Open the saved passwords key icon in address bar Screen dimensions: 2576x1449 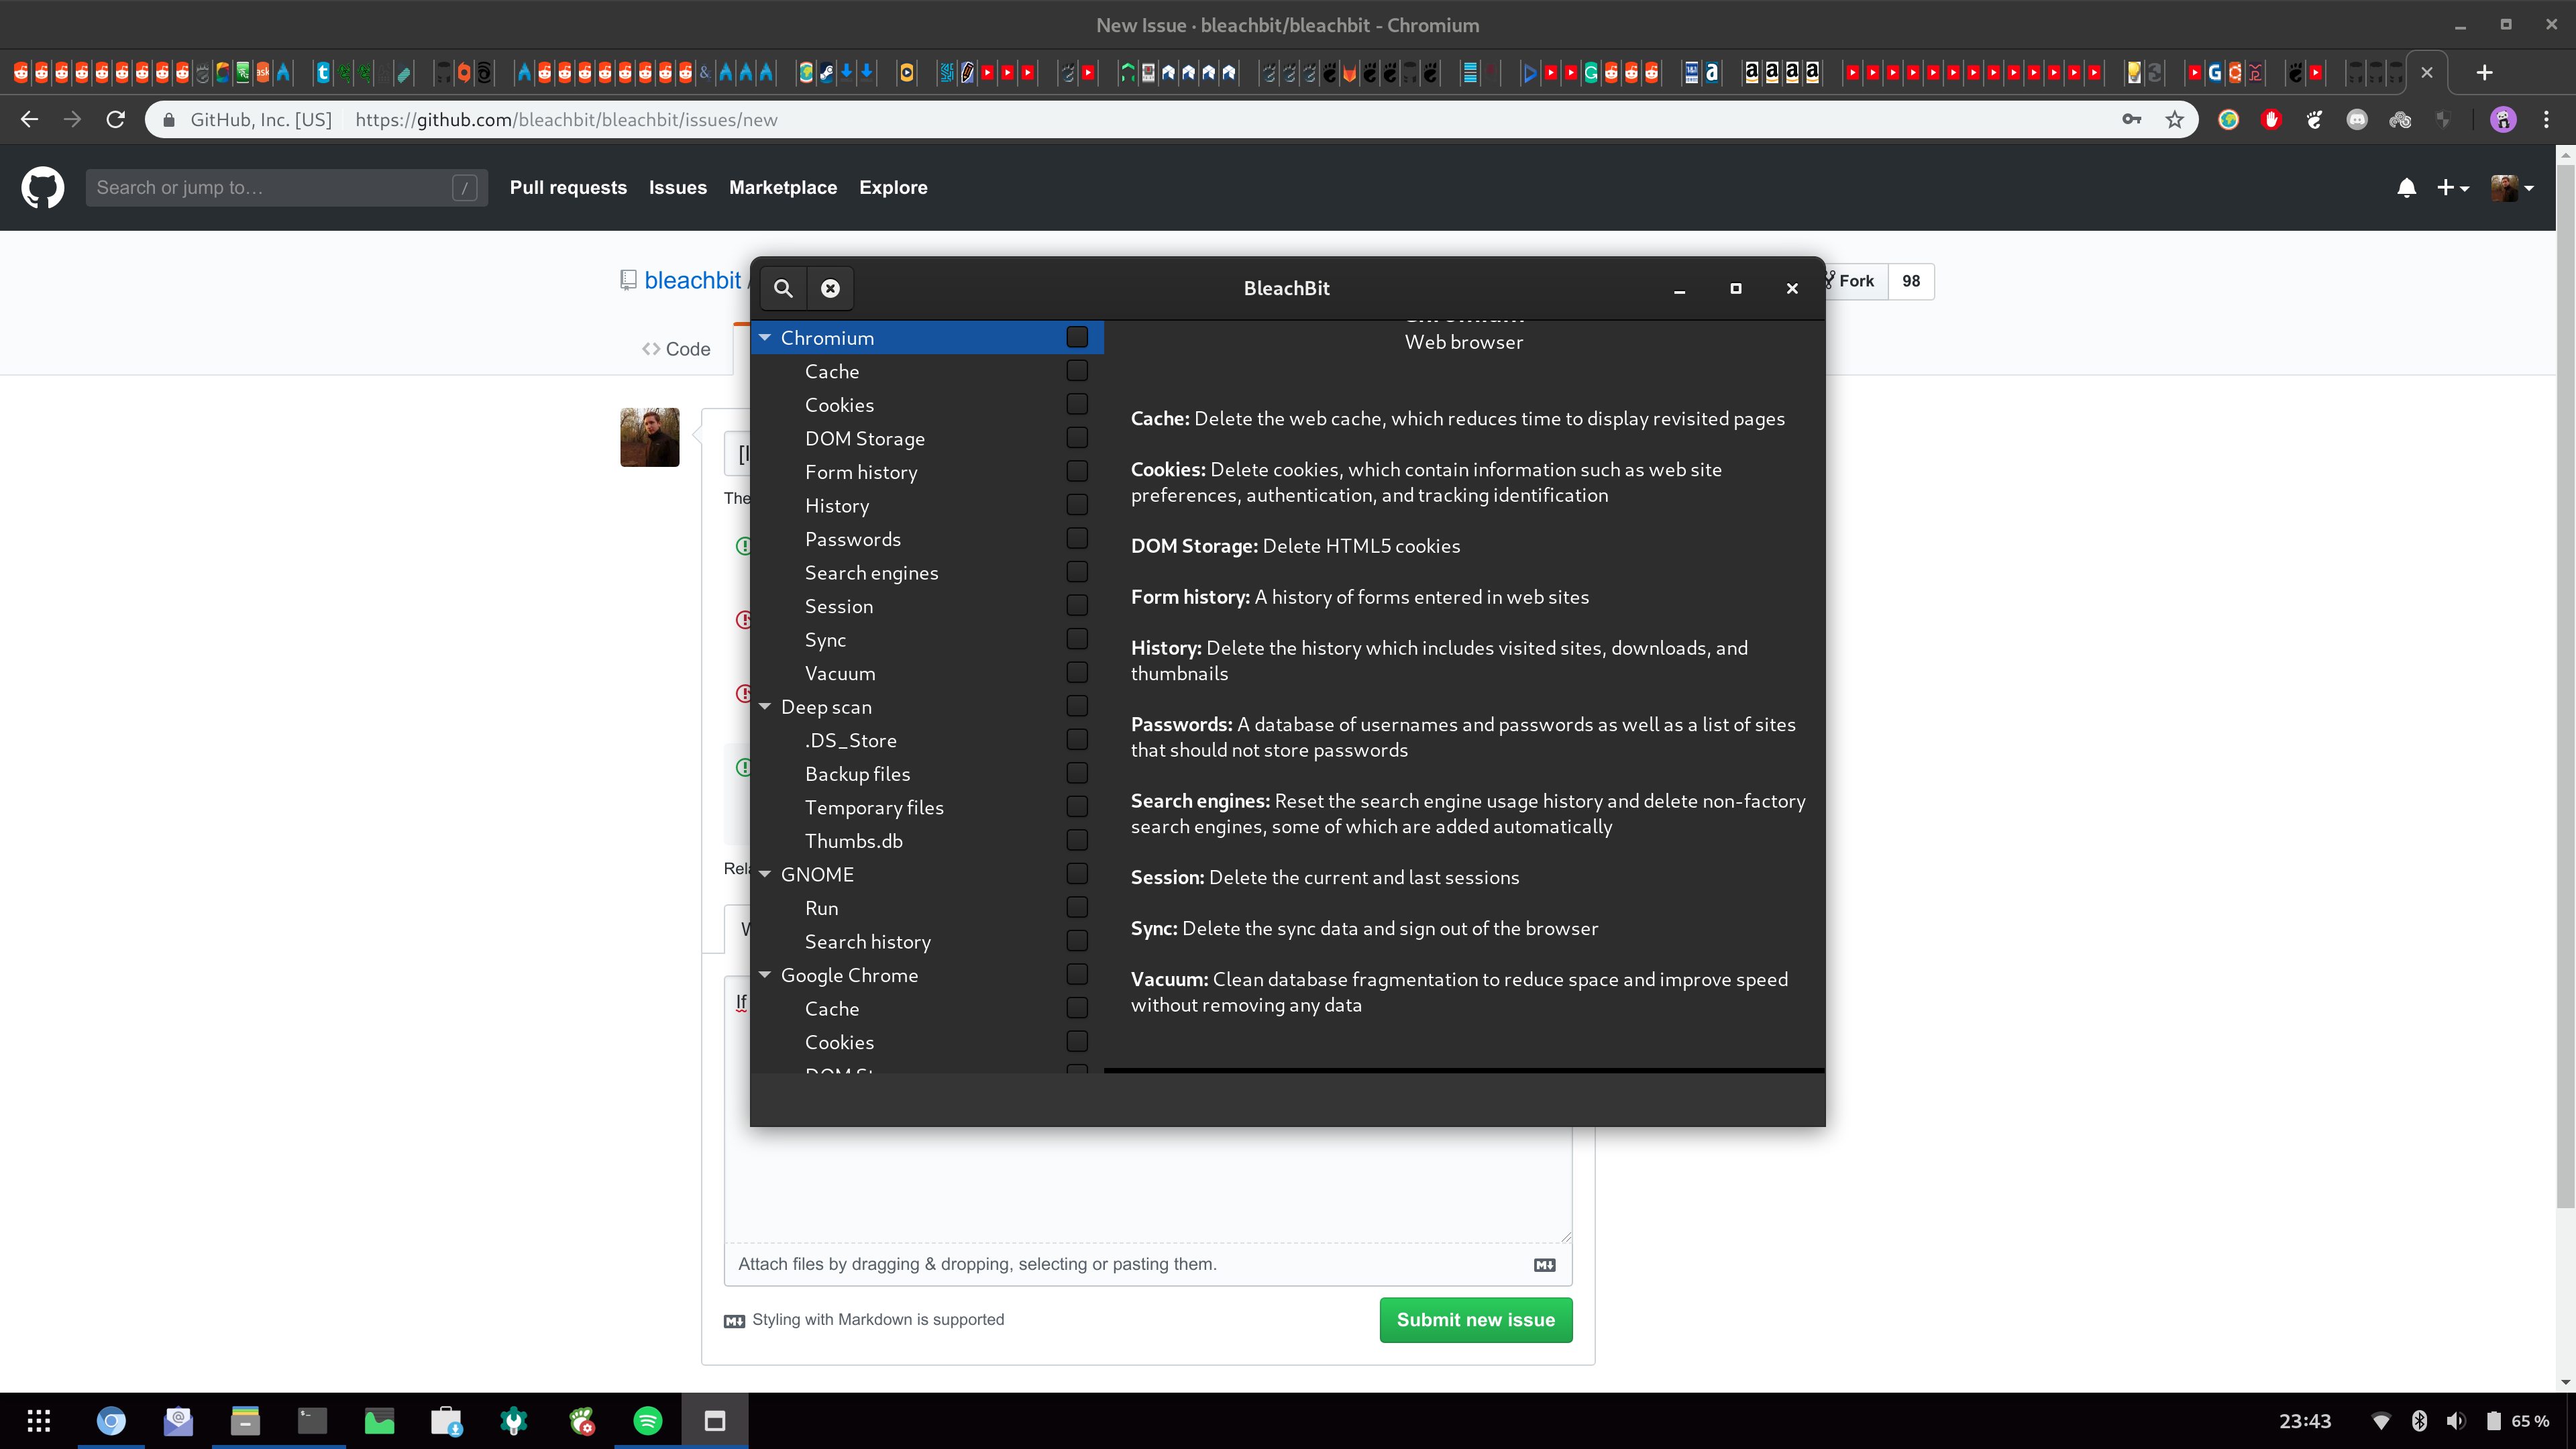click(x=2131, y=120)
